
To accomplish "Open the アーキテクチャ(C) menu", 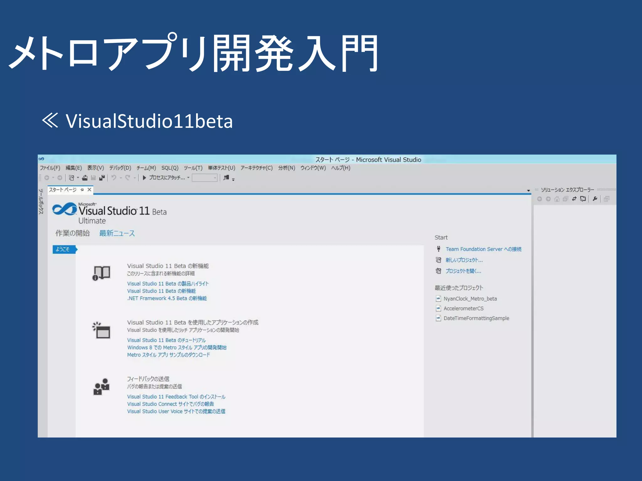I will click(x=256, y=168).
